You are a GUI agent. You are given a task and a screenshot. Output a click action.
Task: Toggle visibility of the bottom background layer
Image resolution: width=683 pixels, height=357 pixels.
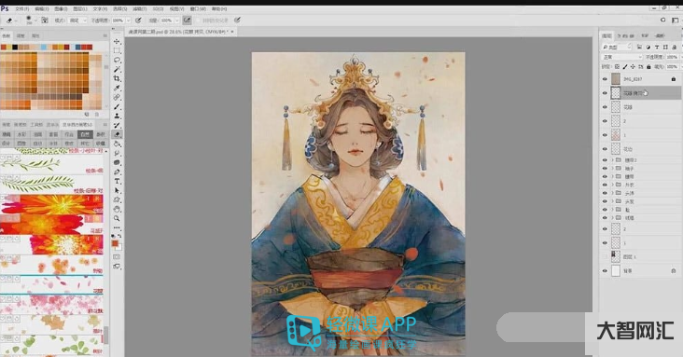tap(605, 271)
